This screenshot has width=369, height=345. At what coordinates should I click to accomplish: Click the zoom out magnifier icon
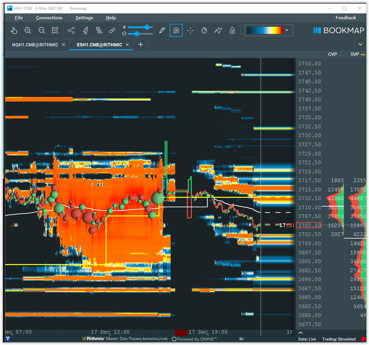pos(42,30)
